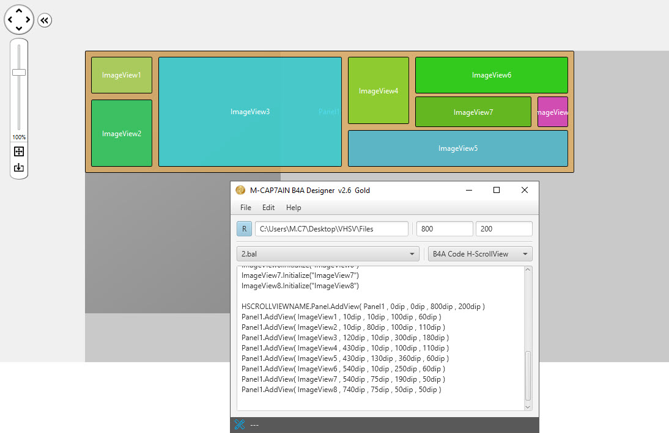Expand the B4A Code H-ScrollView dropdown

pos(480,254)
